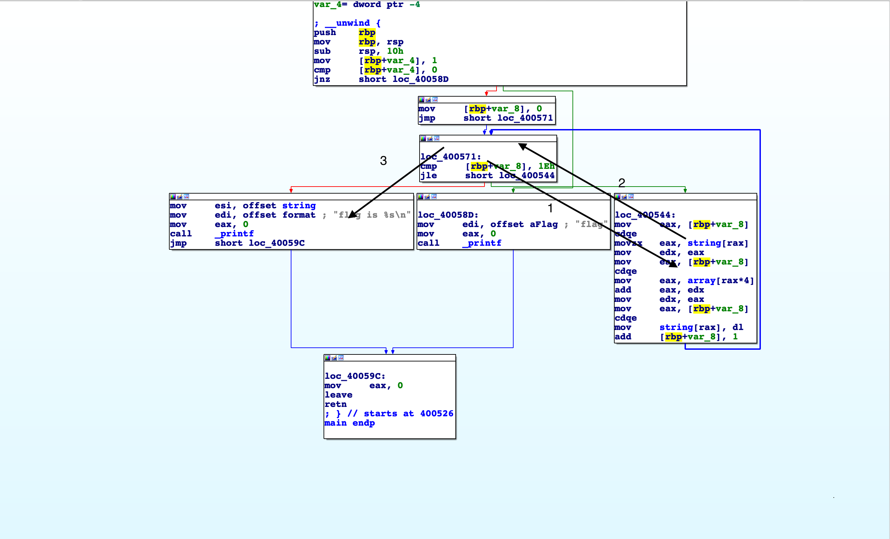This screenshot has height=539, width=890.
Task: Click color icon on the 'mov [rbp+var_8], 0' node
Action: pyautogui.click(x=421, y=100)
